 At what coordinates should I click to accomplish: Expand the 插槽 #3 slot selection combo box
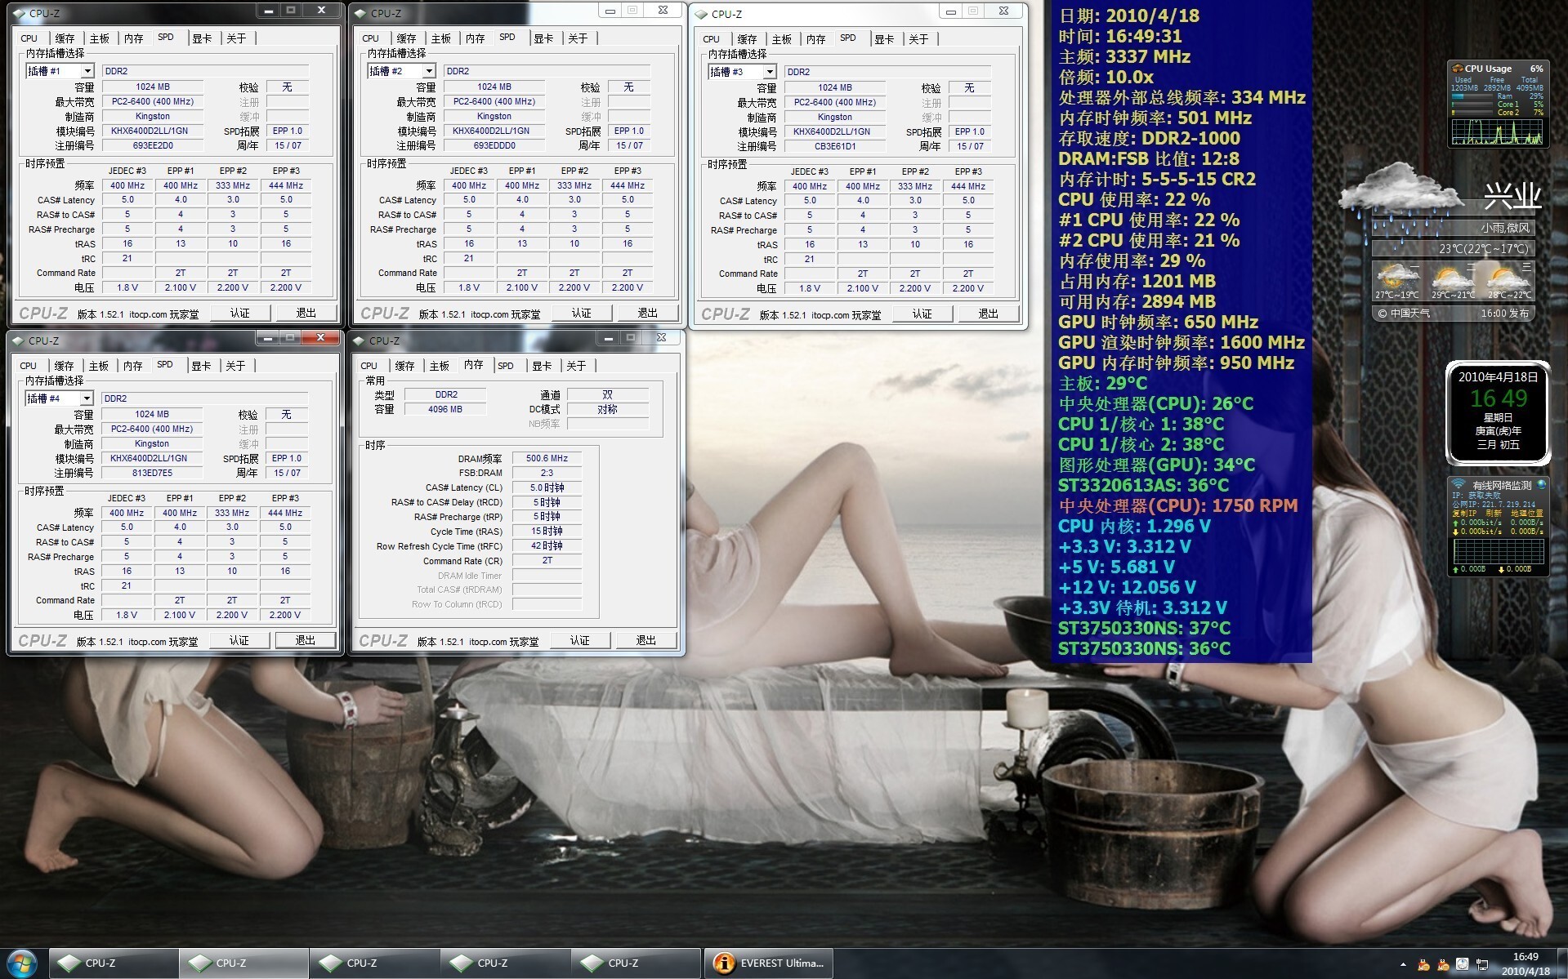tap(769, 72)
